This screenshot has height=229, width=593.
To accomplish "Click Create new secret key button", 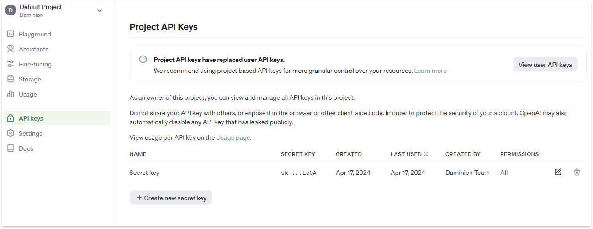I will pos(171,198).
